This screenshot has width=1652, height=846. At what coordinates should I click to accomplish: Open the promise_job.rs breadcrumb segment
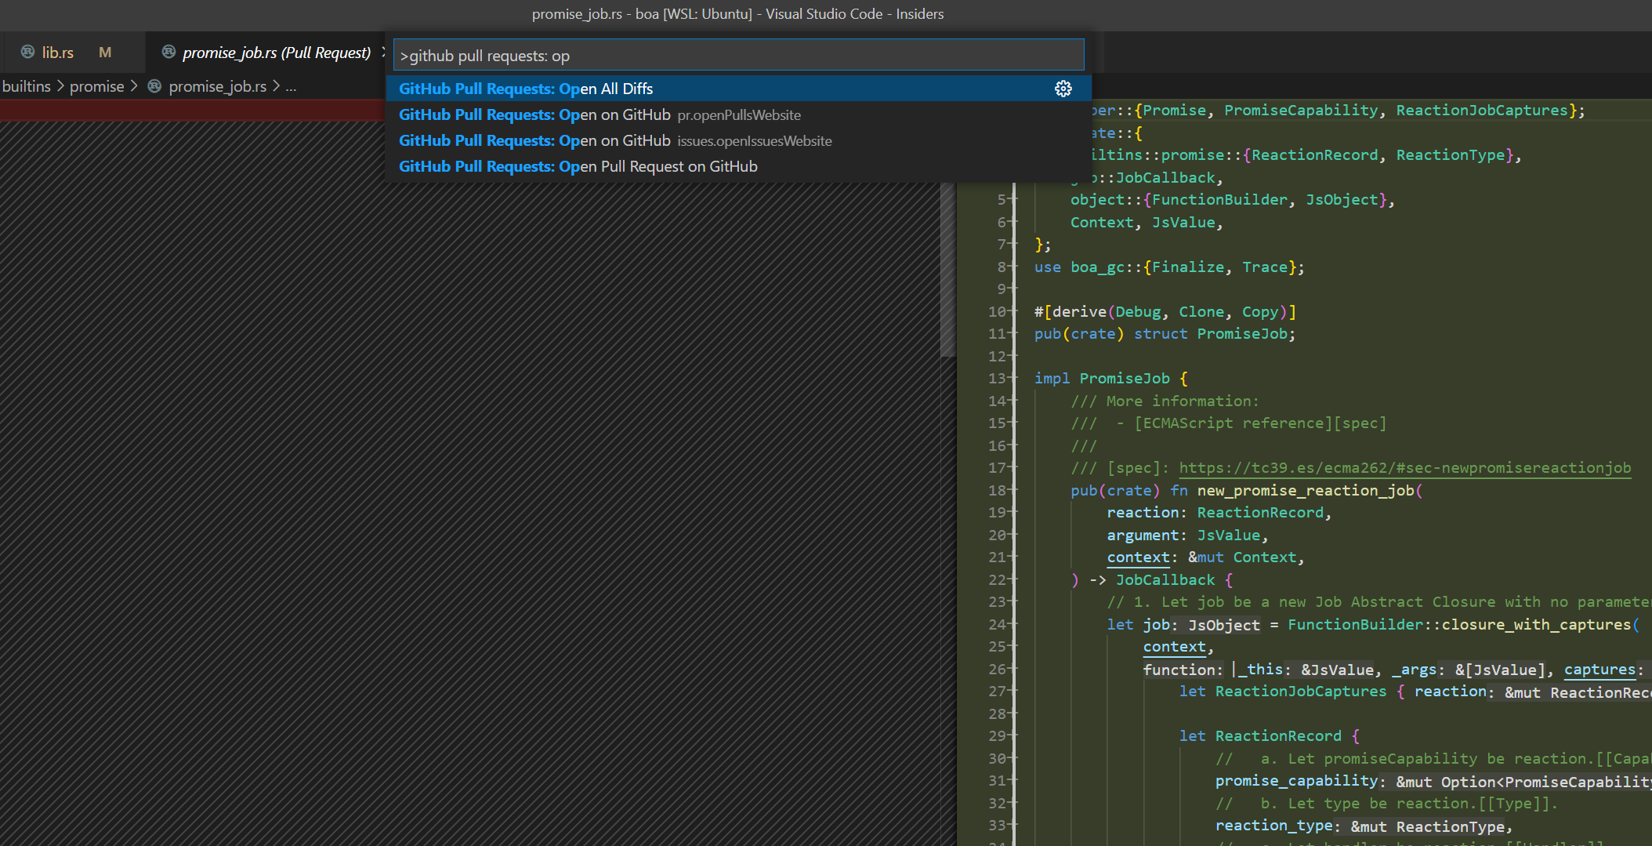tap(218, 86)
